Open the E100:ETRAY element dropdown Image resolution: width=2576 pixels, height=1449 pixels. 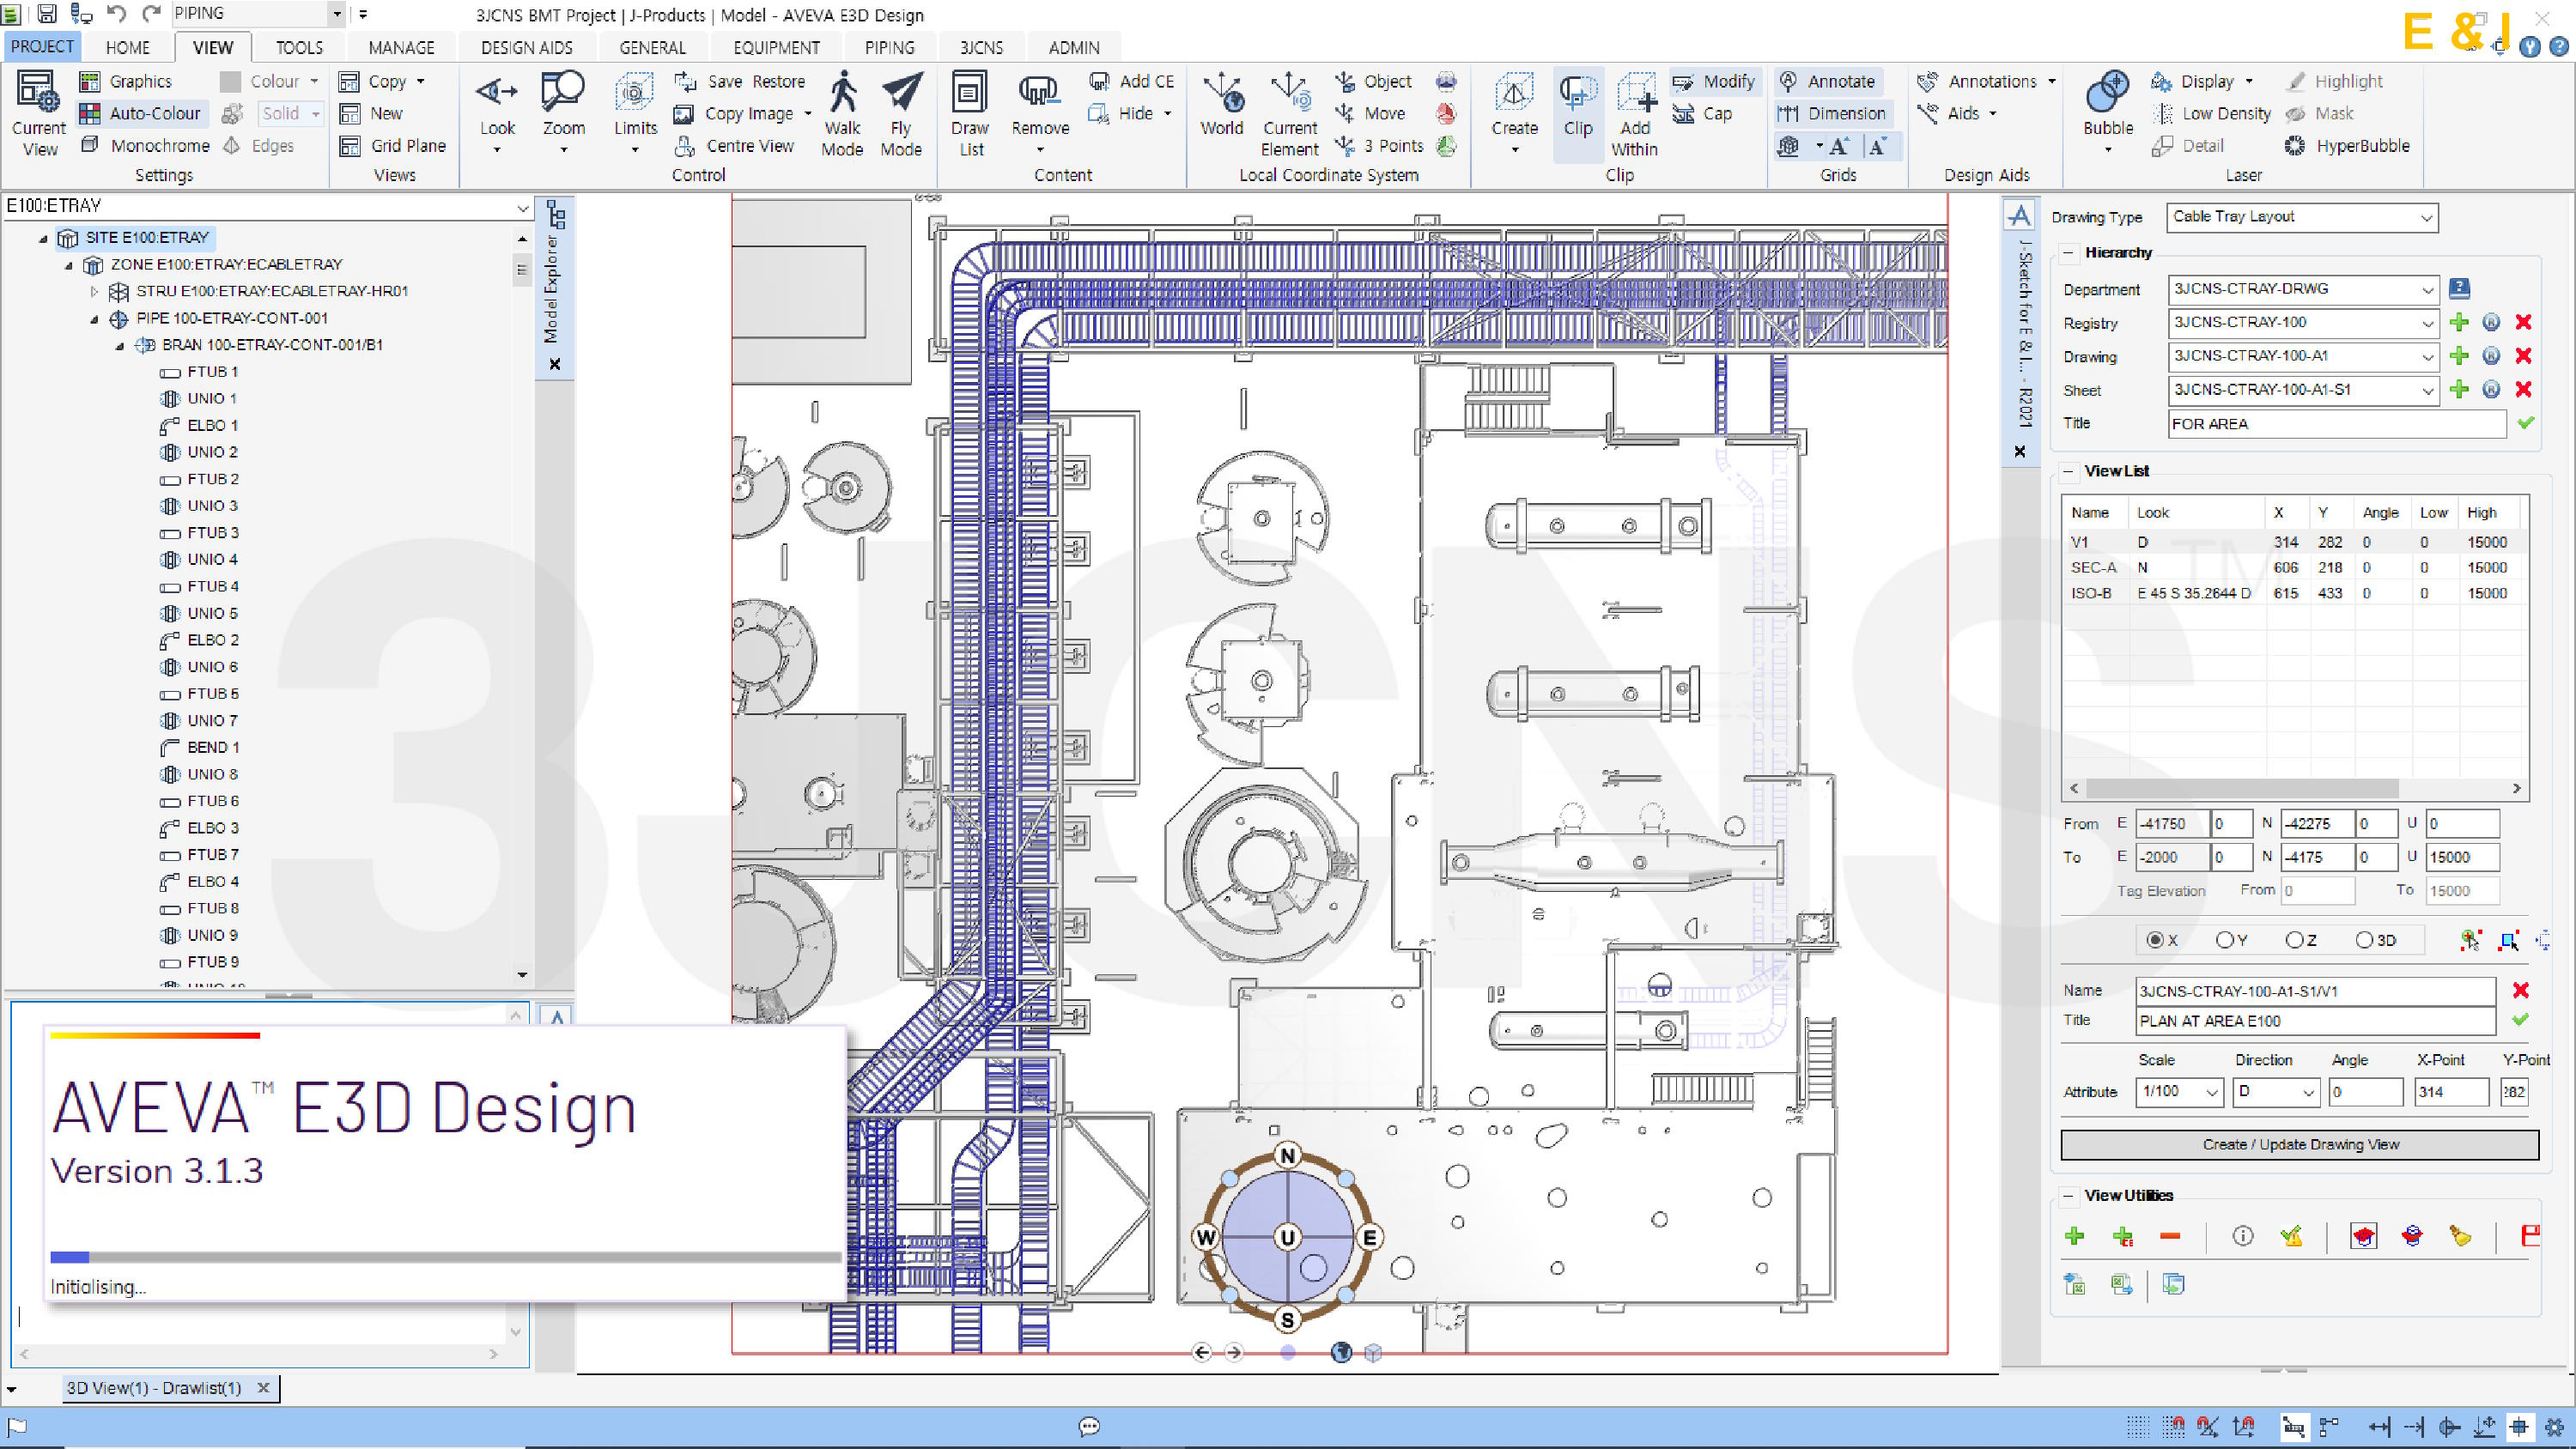(x=522, y=207)
